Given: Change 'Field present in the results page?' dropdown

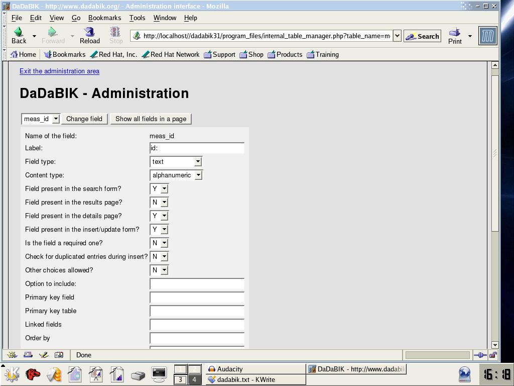Looking at the screenshot, I should 159,202.
